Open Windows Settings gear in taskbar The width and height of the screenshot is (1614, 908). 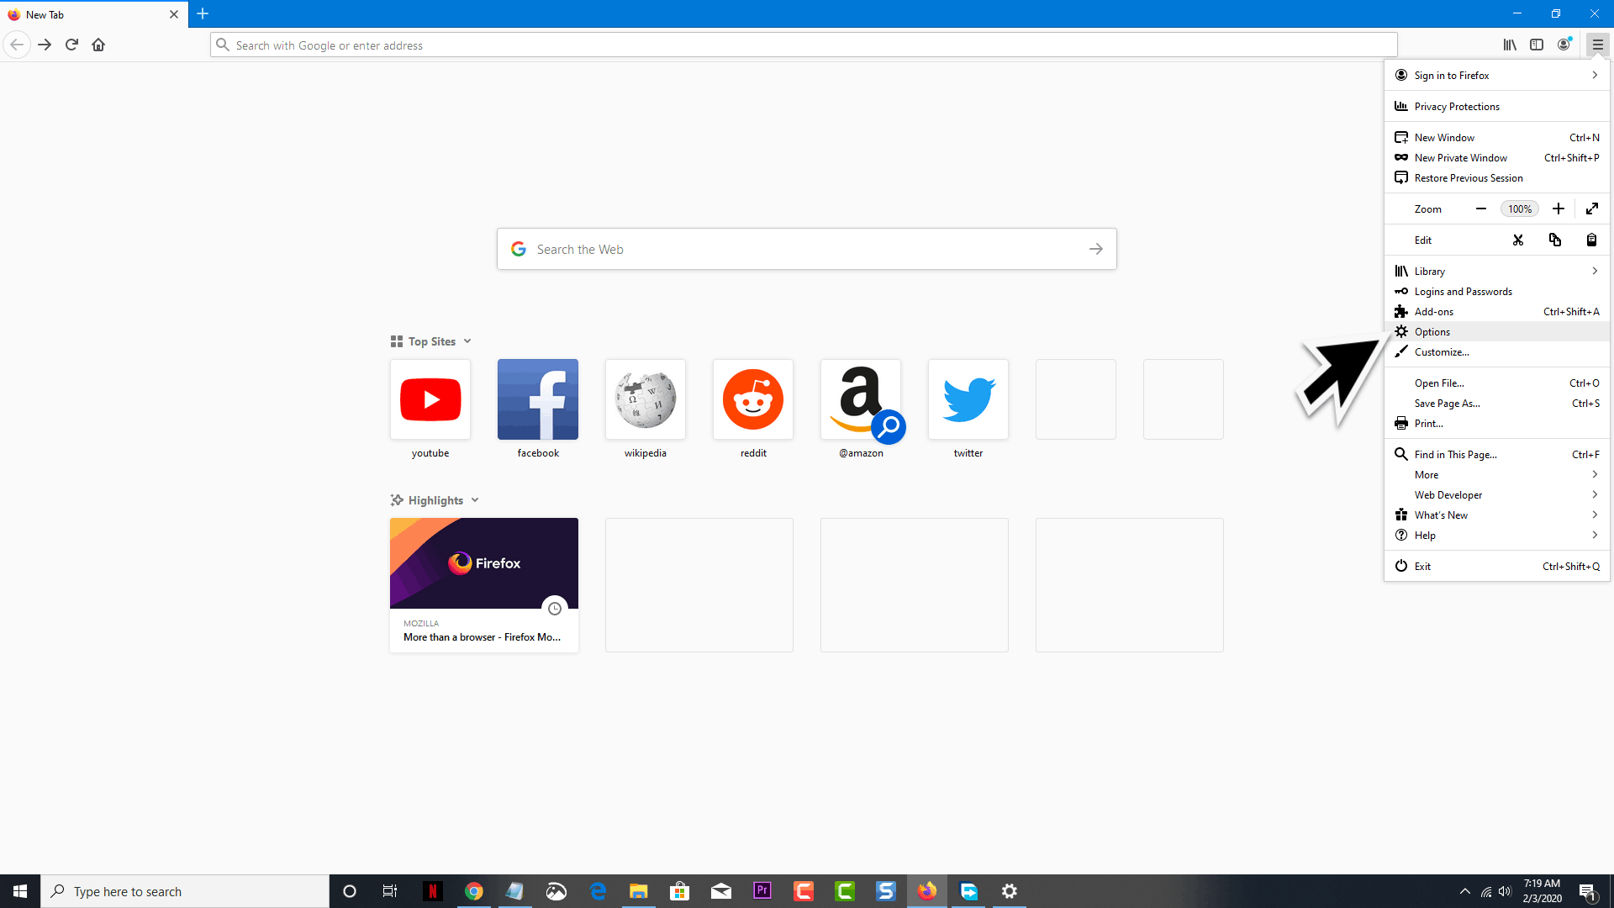(1010, 891)
